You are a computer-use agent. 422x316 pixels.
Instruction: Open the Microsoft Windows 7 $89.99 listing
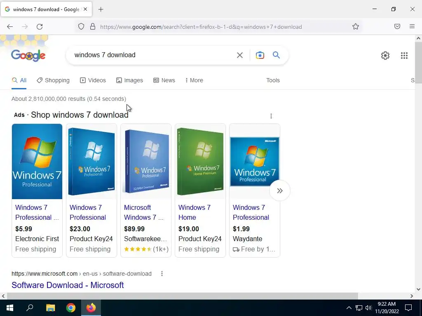pos(144,212)
